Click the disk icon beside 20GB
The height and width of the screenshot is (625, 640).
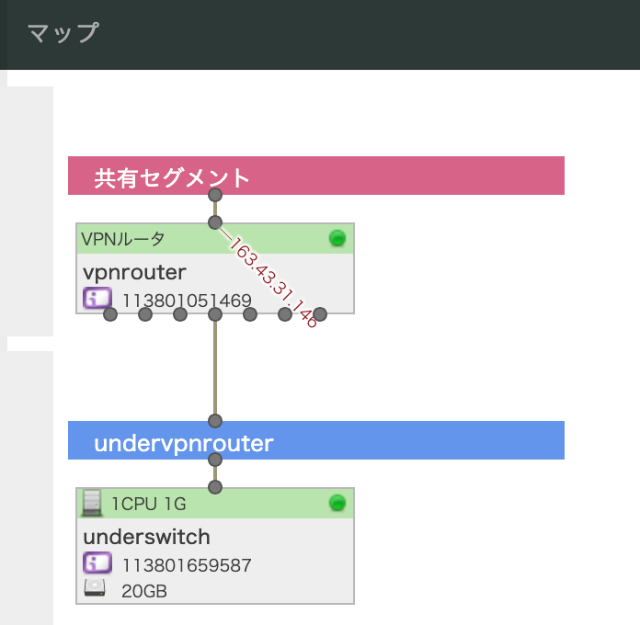[x=95, y=588]
